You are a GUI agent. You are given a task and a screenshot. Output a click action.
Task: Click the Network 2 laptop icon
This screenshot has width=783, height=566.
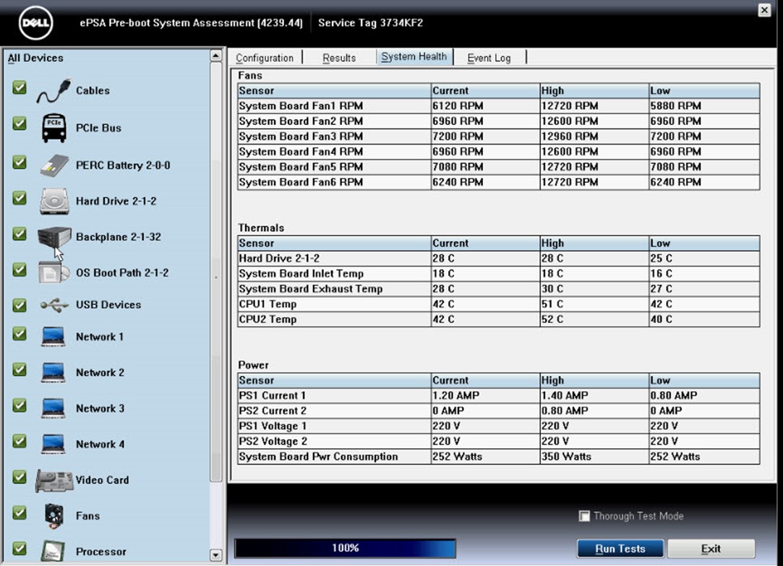click(53, 372)
